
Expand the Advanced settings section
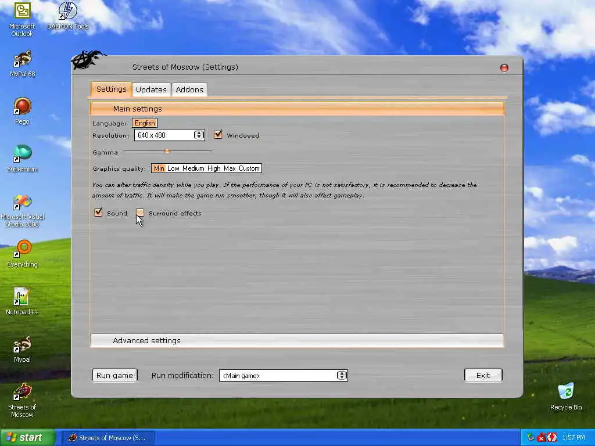coord(297,340)
